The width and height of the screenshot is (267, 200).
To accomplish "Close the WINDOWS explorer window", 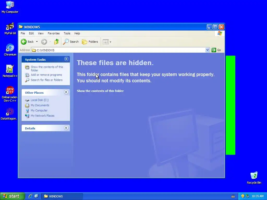I will [221, 27].
